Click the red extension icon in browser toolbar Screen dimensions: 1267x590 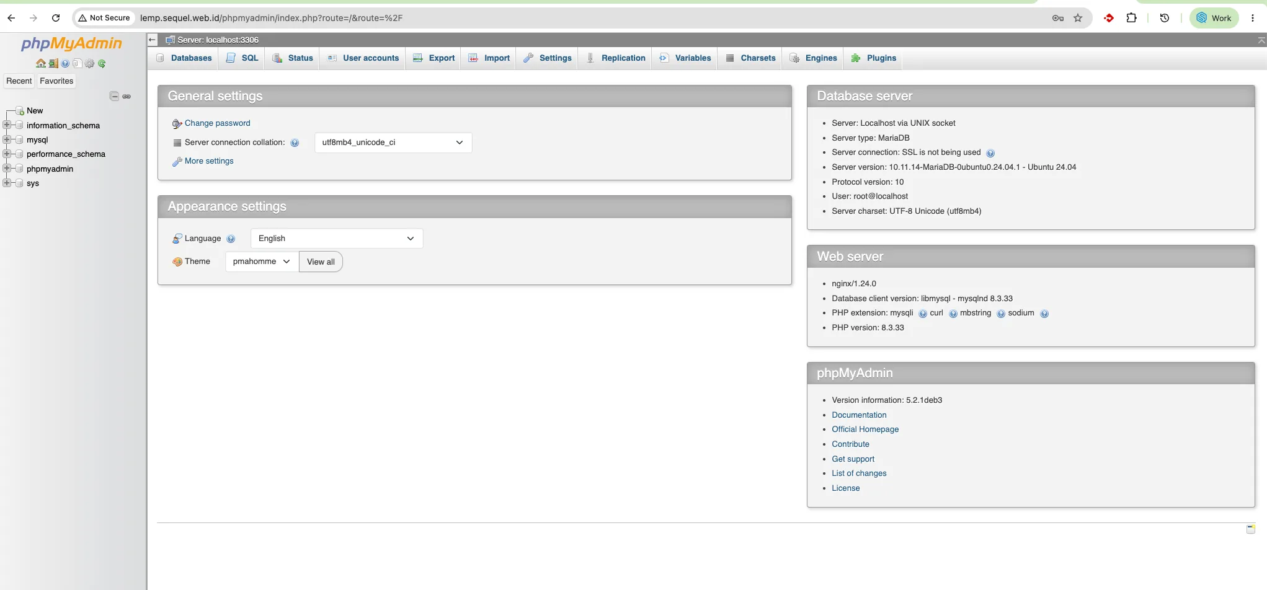[x=1109, y=18]
